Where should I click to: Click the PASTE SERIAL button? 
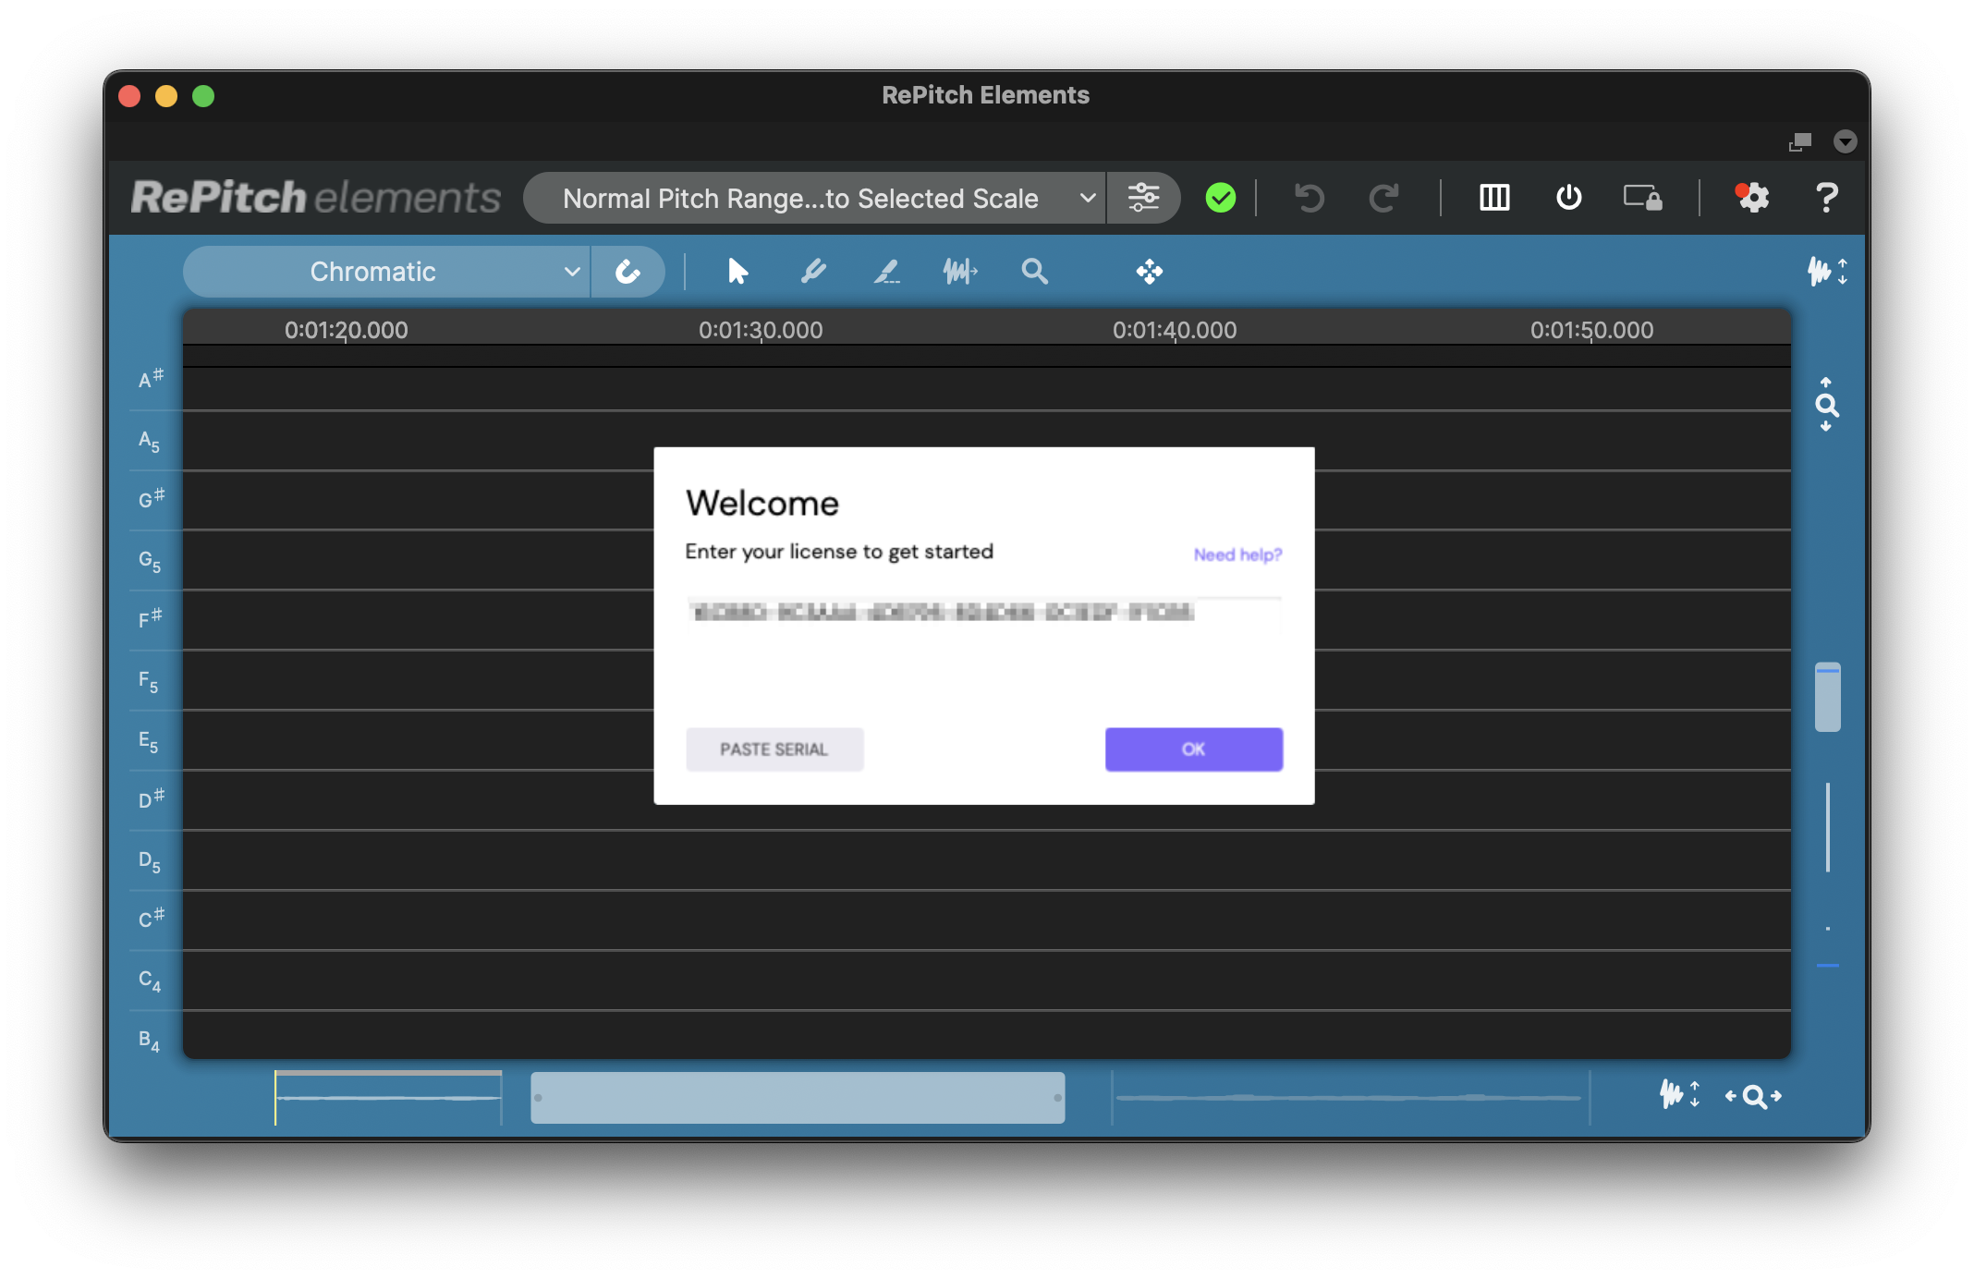click(x=774, y=749)
